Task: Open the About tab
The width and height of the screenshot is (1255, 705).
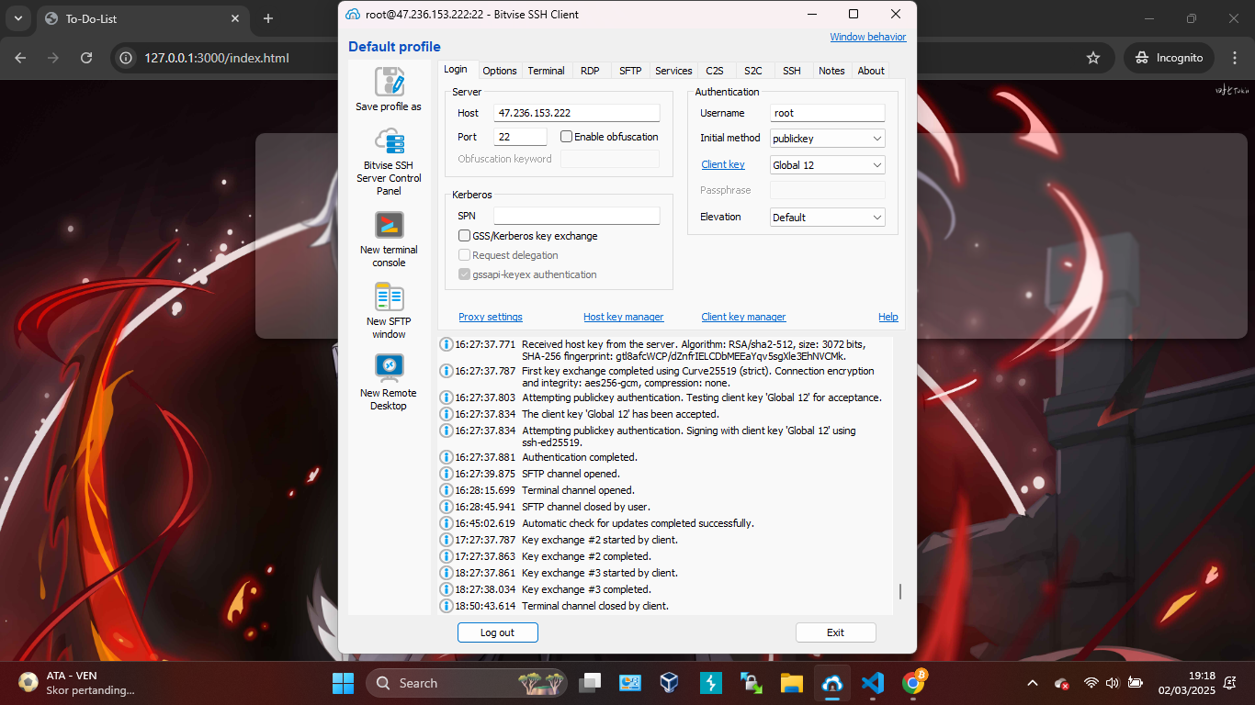Action: (871, 71)
